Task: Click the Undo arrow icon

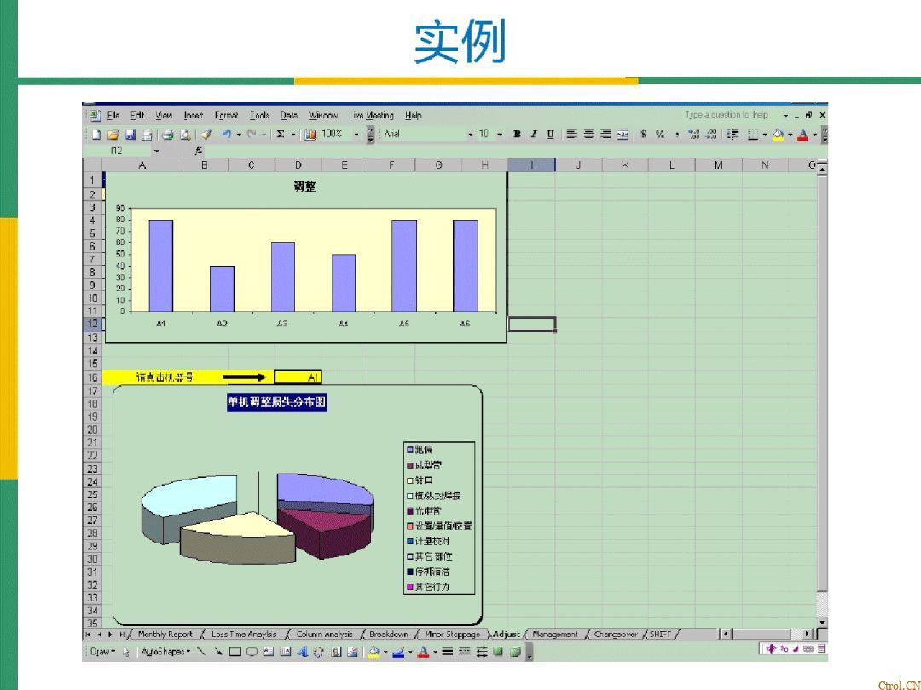Action: pyautogui.click(x=226, y=135)
